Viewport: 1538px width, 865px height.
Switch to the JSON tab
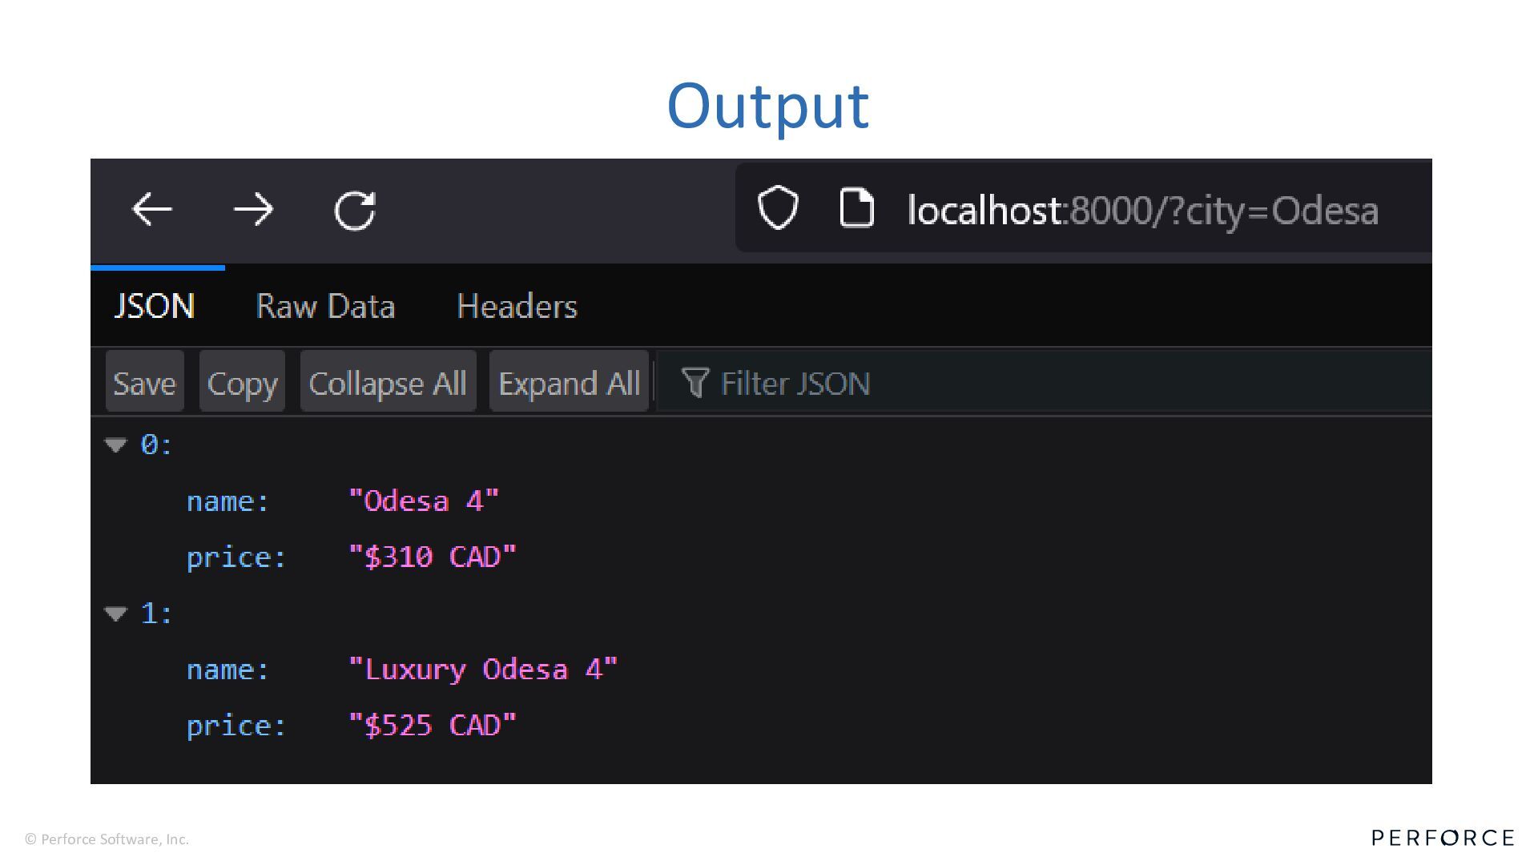(x=155, y=307)
